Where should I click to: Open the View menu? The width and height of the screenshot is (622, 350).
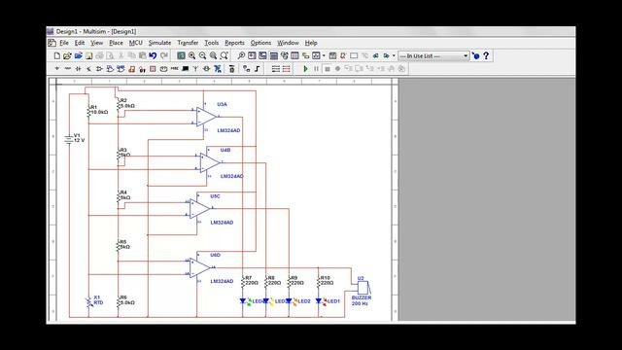[96, 43]
